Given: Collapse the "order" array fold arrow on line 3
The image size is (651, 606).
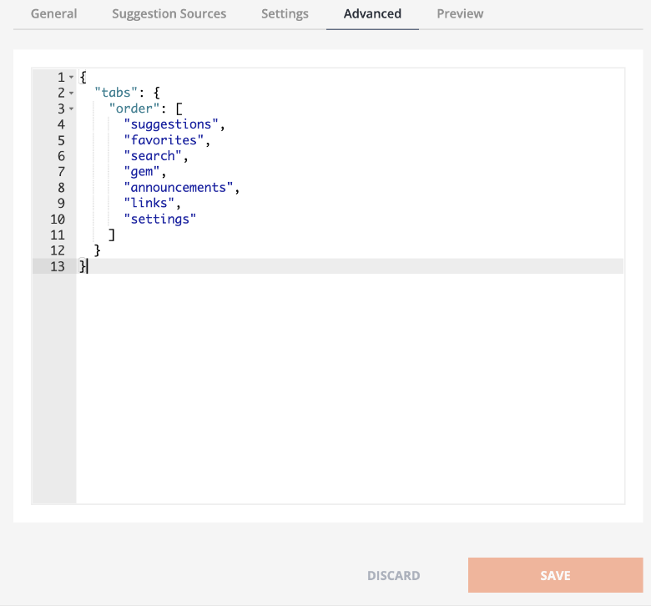Looking at the screenshot, I should (72, 109).
